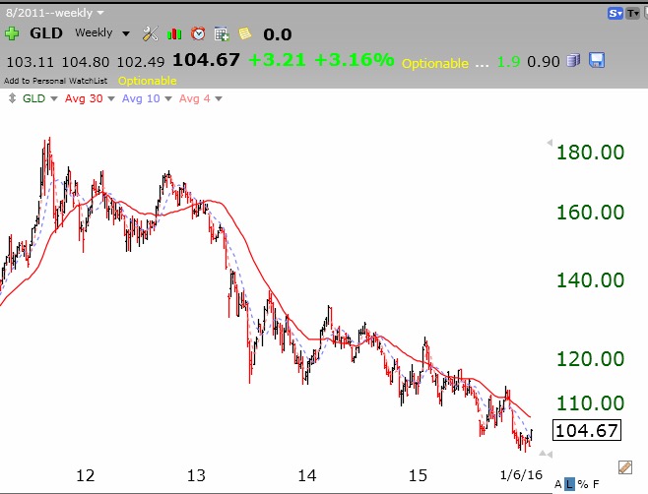Viewport: 648px width, 494px height.
Task: Click the left-pointing triangle near chart bottom
Action: 551,455
